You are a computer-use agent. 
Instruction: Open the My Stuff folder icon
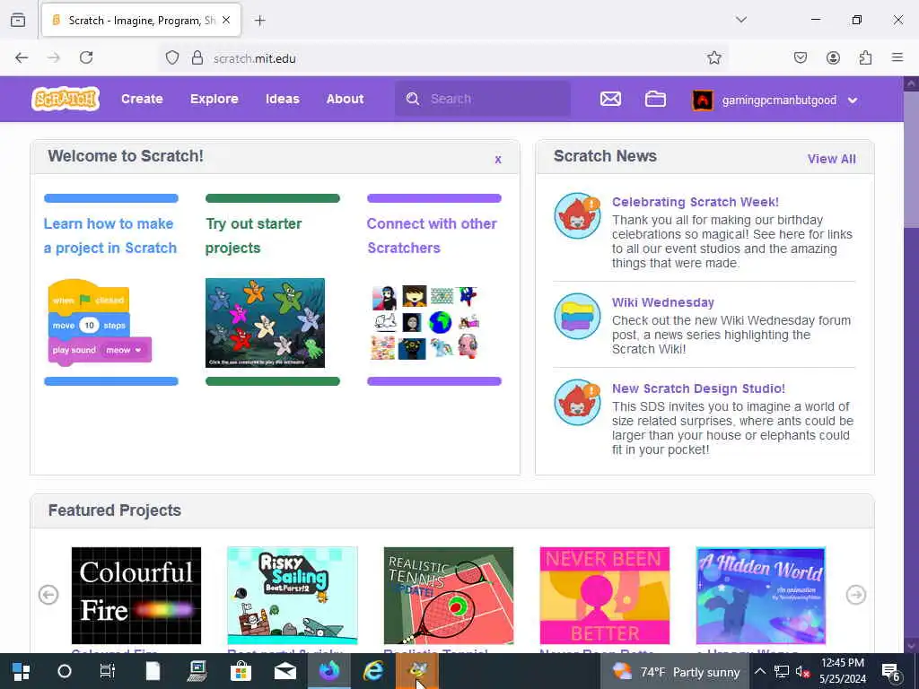(655, 99)
